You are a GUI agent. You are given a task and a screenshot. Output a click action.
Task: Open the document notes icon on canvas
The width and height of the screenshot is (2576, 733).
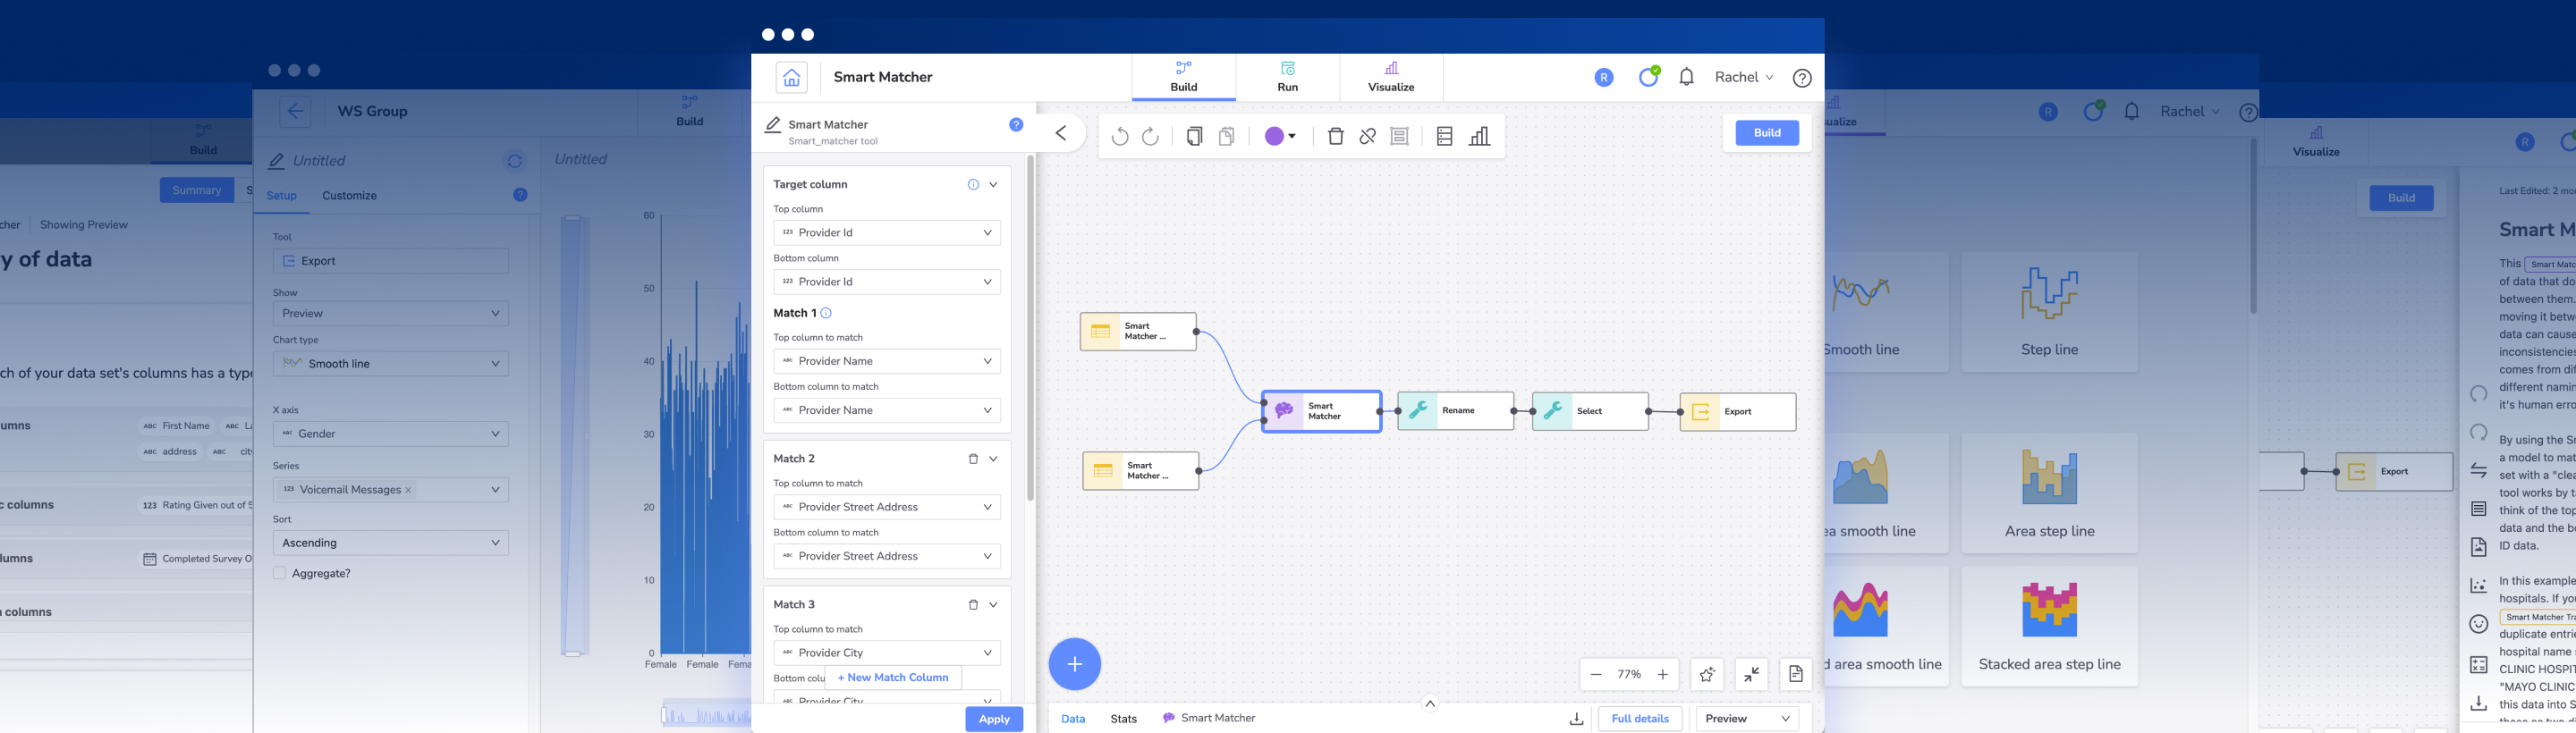1795,675
